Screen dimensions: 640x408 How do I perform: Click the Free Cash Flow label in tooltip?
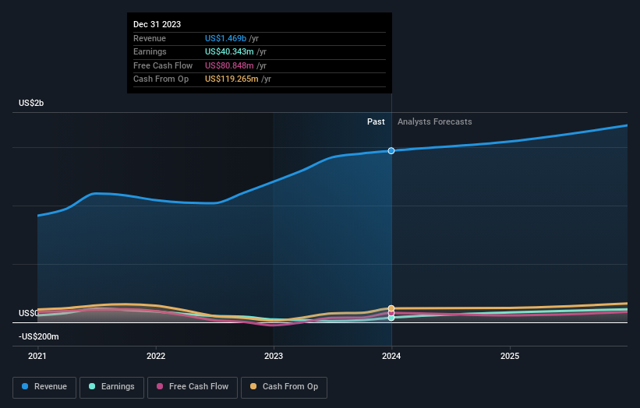163,65
